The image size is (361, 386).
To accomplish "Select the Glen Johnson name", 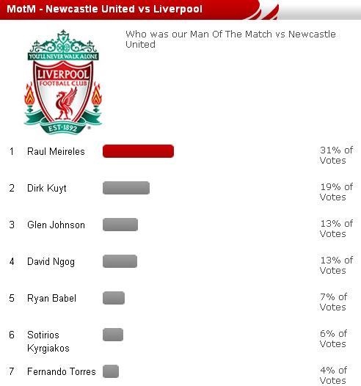I will coord(56,225).
